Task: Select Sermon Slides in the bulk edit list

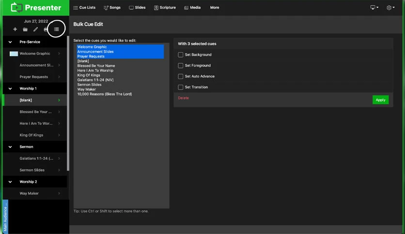Action: coord(120,85)
